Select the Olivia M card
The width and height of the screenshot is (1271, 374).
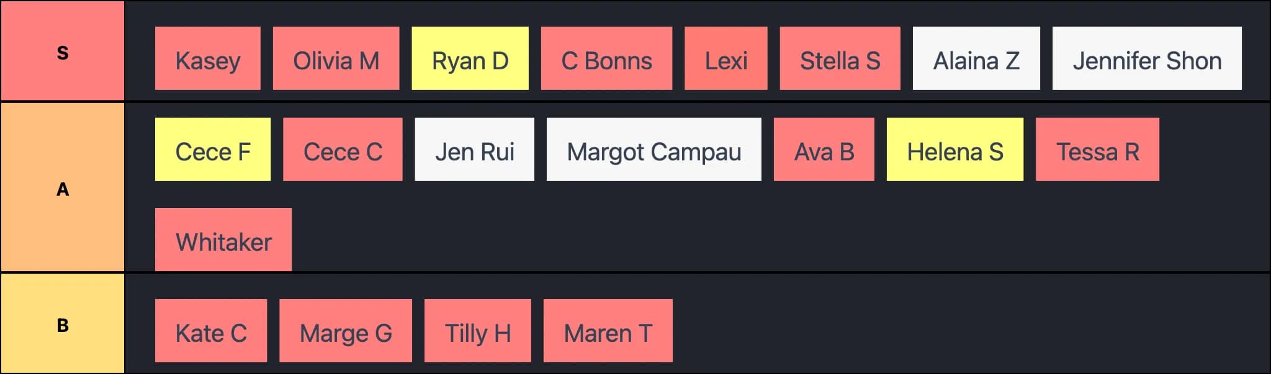point(336,59)
